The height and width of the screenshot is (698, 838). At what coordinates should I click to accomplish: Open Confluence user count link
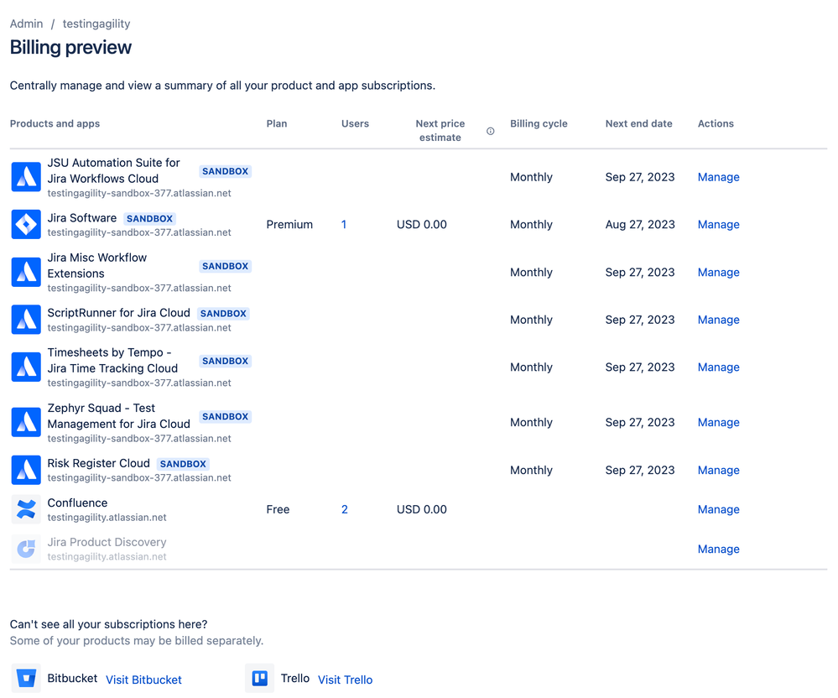[345, 509]
